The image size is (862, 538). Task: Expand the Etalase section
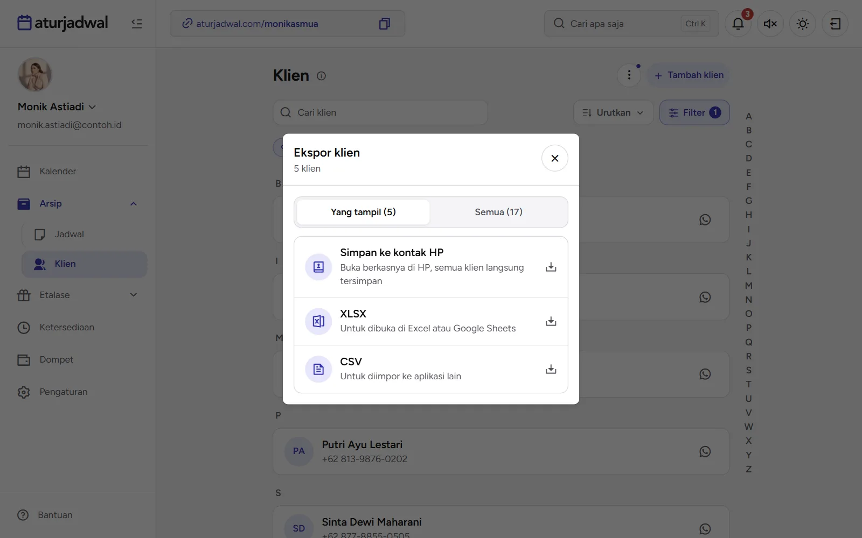coord(79,295)
